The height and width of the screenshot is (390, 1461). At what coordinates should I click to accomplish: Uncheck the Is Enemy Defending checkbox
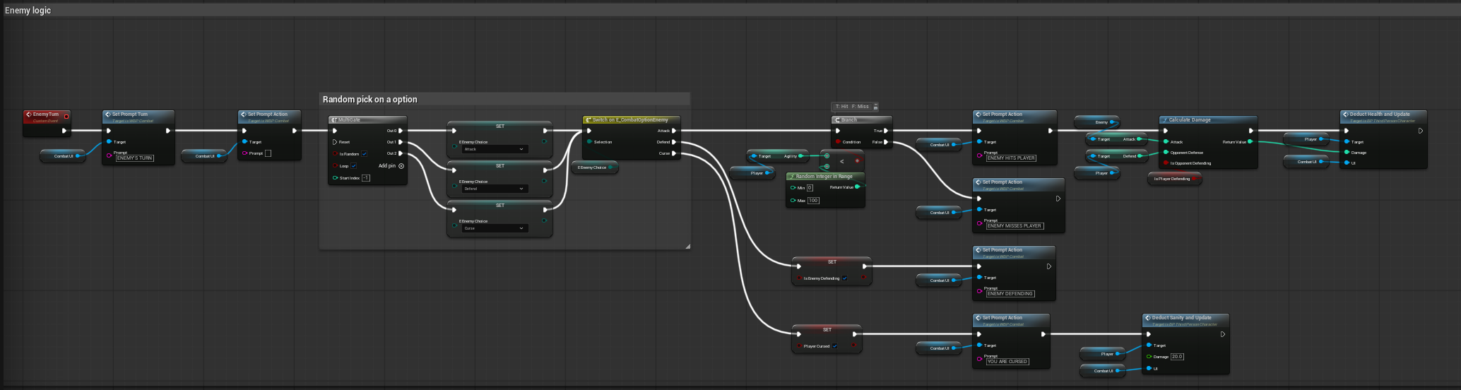(x=844, y=278)
